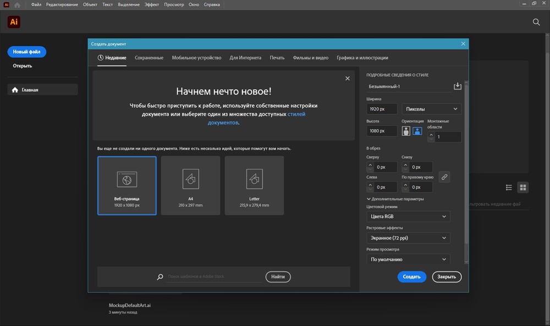This screenshot has height=326, width=550.
Task: Choose the A4 preset thumbnail
Action: point(190,185)
